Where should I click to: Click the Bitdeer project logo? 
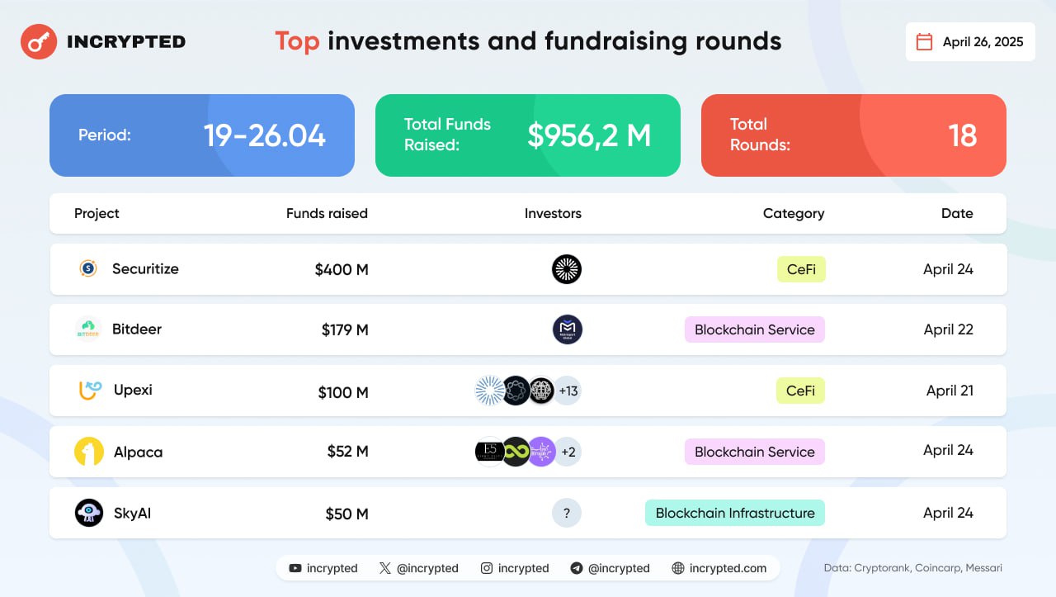point(88,329)
